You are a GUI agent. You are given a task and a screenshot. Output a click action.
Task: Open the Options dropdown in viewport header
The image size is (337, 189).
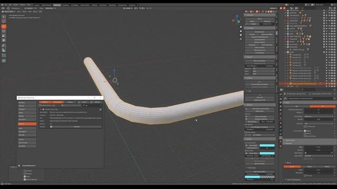tap(273, 8)
